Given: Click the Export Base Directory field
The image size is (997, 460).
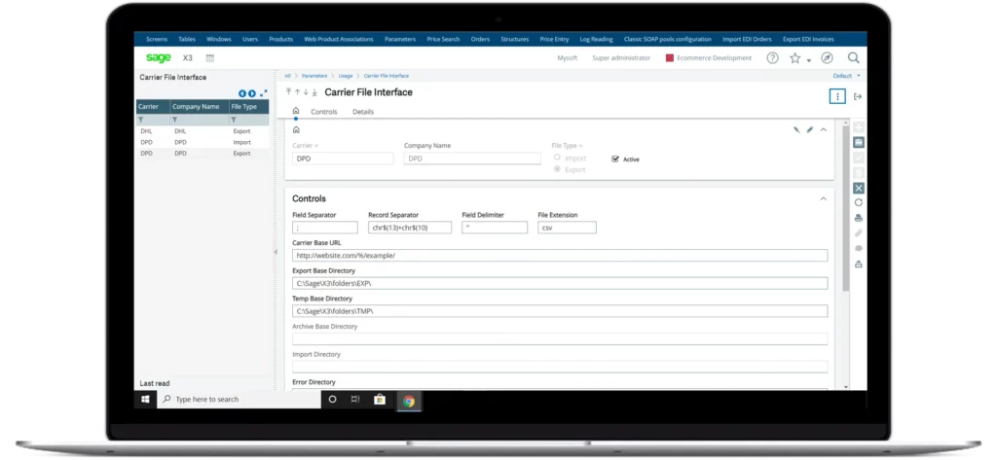Looking at the screenshot, I should [560, 283].
